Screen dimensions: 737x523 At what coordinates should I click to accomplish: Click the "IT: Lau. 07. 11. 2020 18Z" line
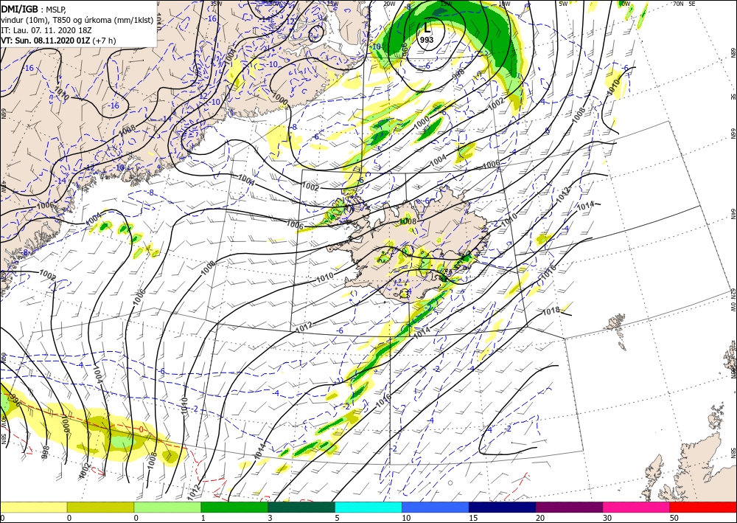[x=45, y=30]
